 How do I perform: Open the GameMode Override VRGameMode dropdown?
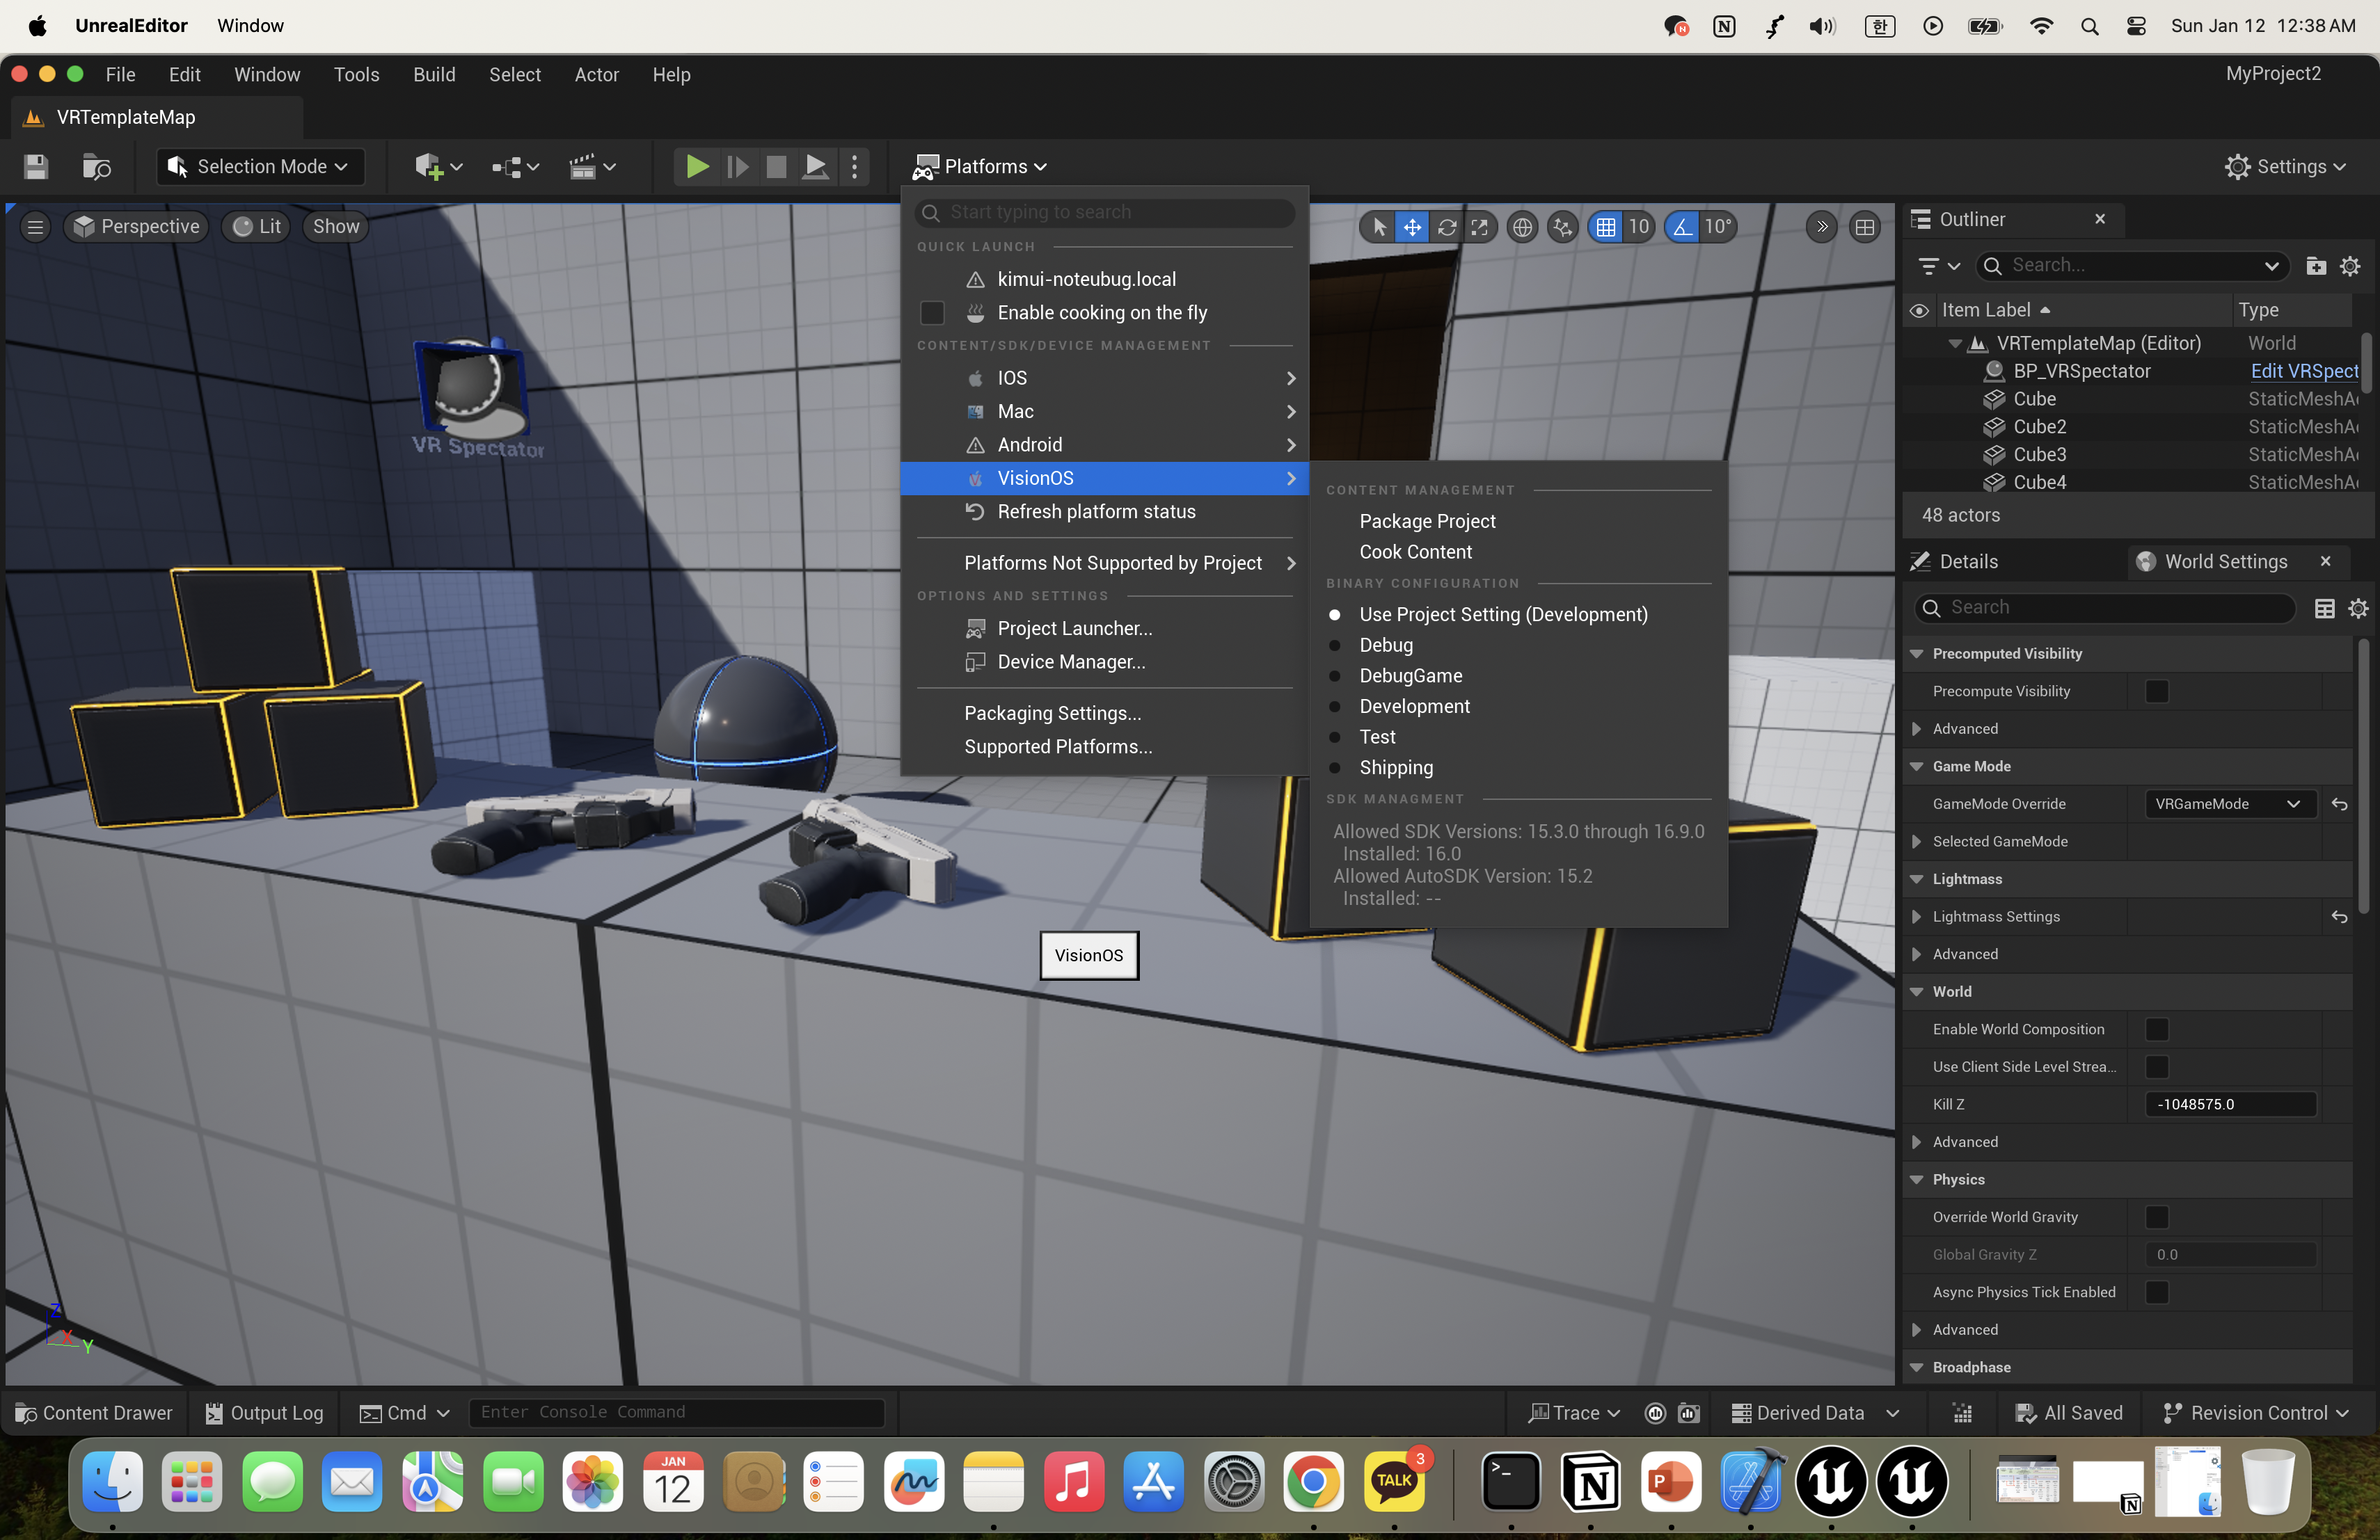(2230, 805)
